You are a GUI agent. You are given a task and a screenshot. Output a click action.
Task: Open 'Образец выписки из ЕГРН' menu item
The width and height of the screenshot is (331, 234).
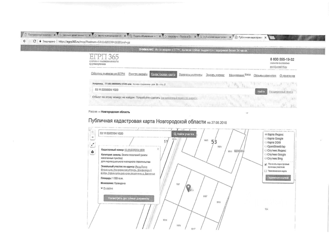pyautogui.click(x=108, y=74)
